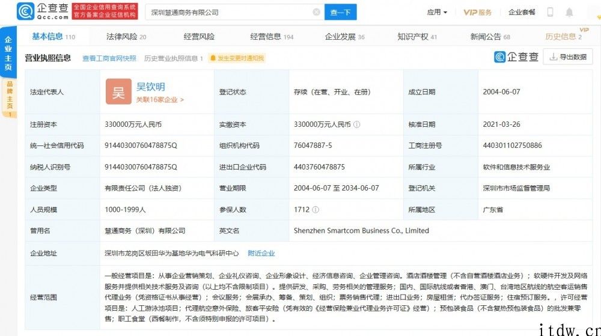The height and width of the screenshot is (336, 601).
Task: Click establishment date 2004-06-07
Action: tap(501, 92)
